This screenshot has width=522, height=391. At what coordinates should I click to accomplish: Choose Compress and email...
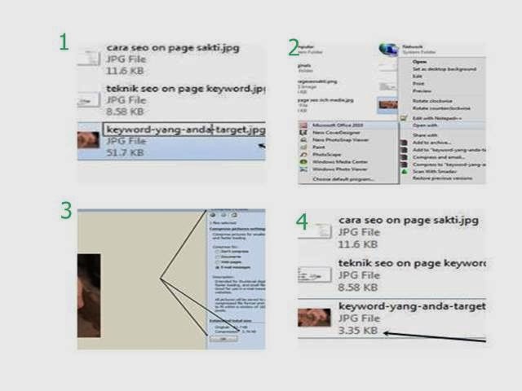click(x=439, y=157)
